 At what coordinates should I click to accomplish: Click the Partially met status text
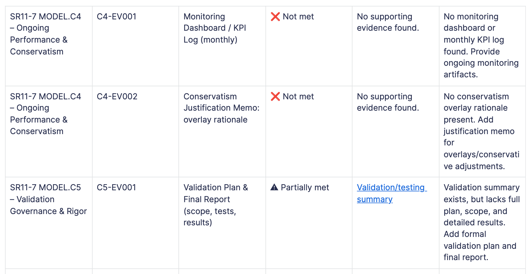305,187
